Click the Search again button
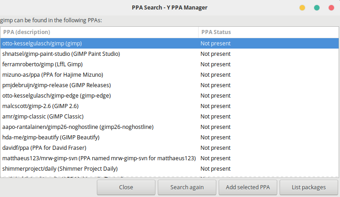 [187, 187]
